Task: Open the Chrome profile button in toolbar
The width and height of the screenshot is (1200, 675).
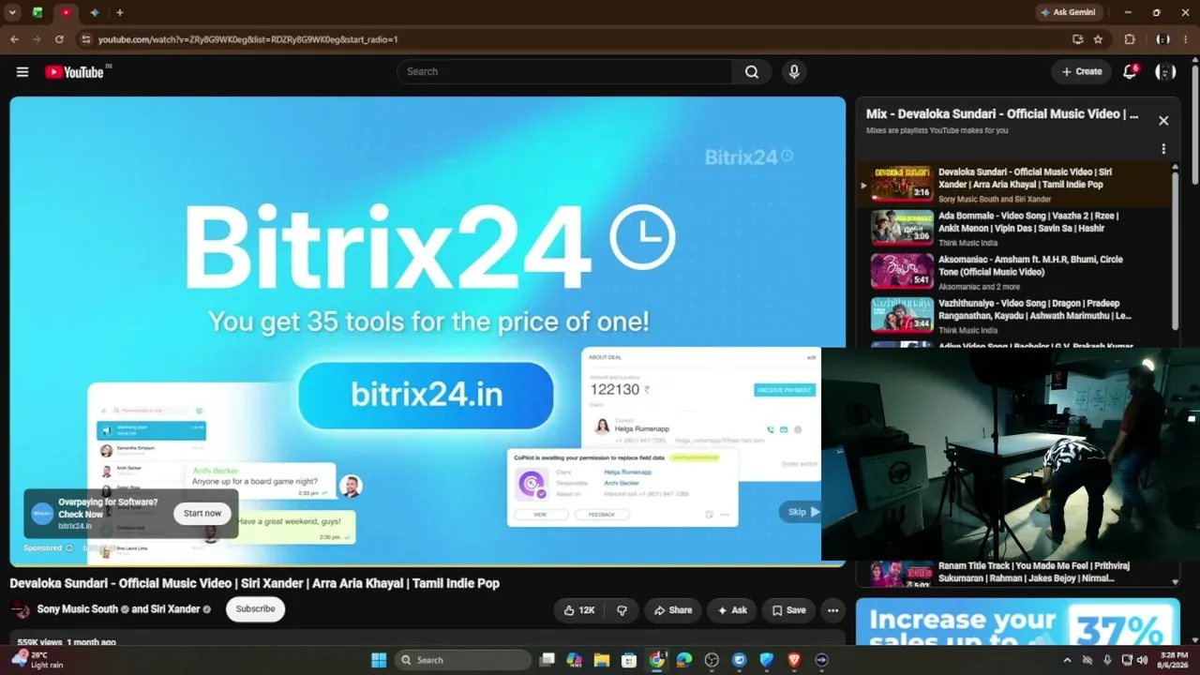Action: (x=1163, y=39)
